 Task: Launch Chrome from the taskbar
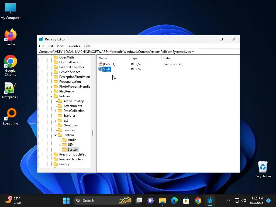click(x=198, y=201)
